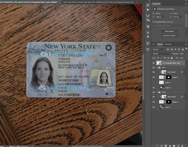The height and width of the screenshot is (147, 188).
Task: Click the Create new layer icon
Action: (178, 146)
